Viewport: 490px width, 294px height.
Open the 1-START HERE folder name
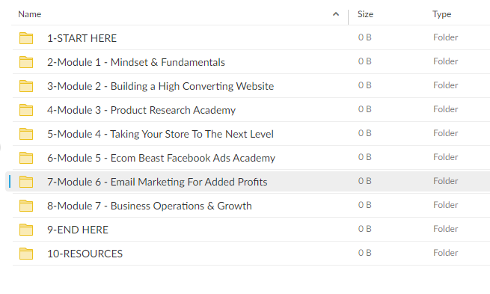click(82, 38)
